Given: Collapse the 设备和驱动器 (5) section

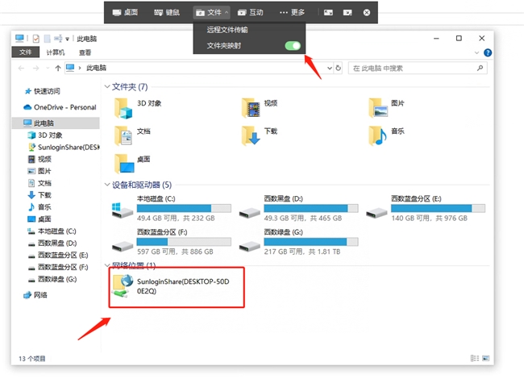Looking at the screenshot, I should [107, 185].
